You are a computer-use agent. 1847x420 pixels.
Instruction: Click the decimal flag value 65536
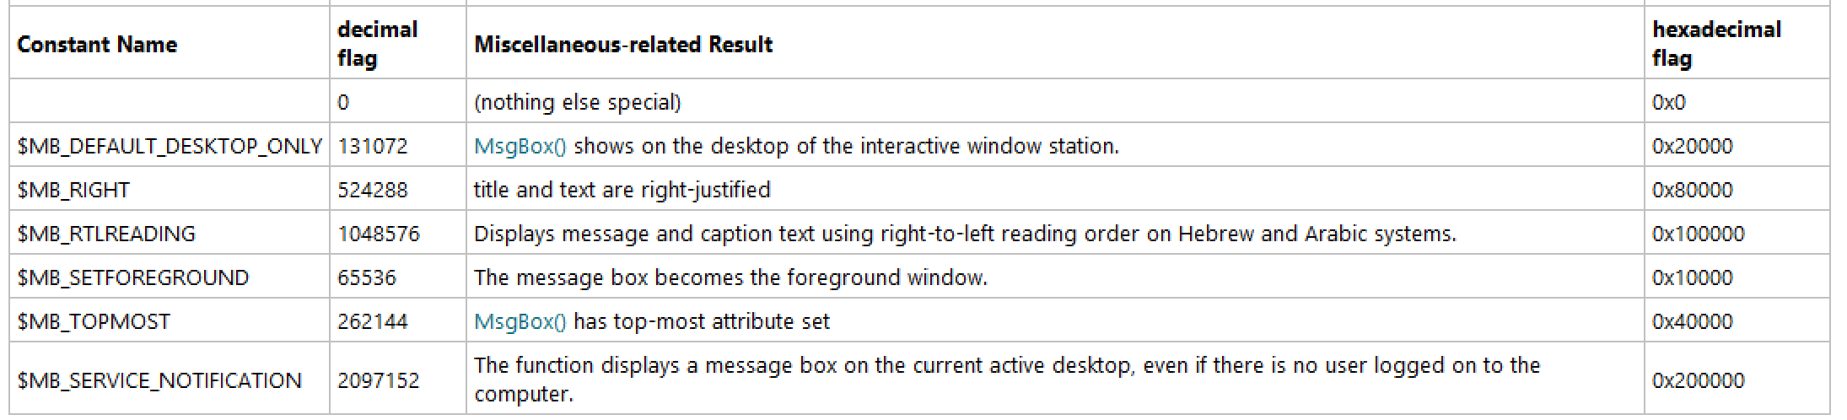(x=367, y=277)
